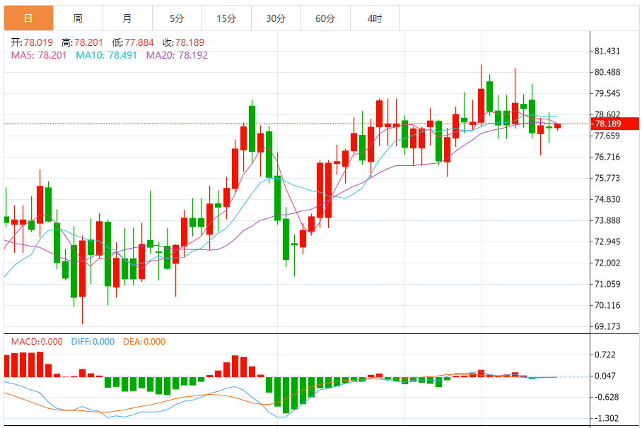Viewport: 642px width, 428px height.
Task: Open the 30分 interval tab
Action: tap(276, 18)
